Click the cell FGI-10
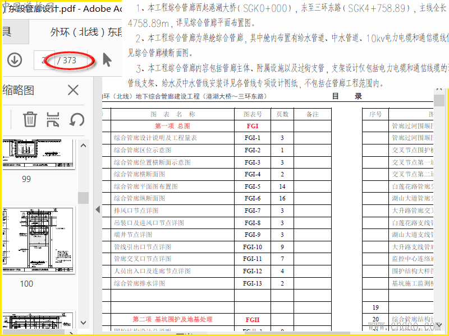The width and height of the screenshot is (449, 336). click(253, 247)
